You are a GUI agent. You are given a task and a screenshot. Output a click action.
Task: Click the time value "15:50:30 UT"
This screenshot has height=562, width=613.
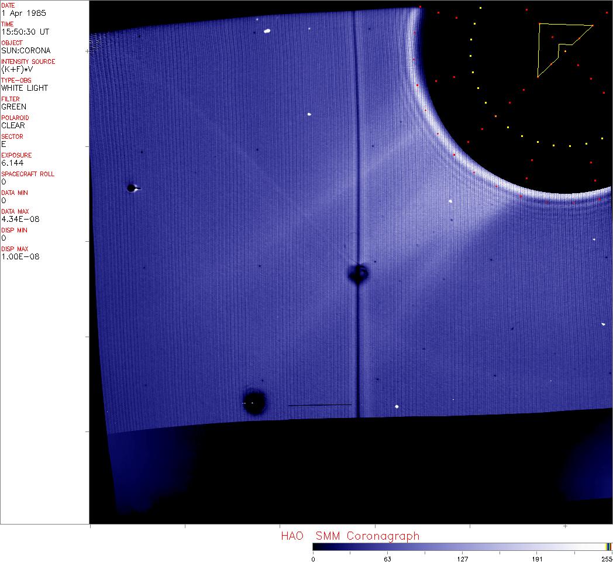pyautogui.click(x=23, y=32)
